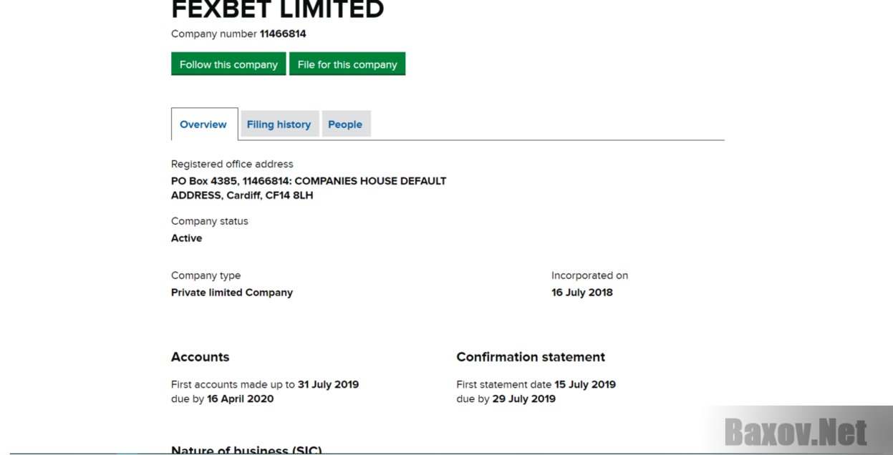This screenshot has height=455, width=893.
Task: Click the statement due date 29 July 2019
Action: (x=524, y=398)
